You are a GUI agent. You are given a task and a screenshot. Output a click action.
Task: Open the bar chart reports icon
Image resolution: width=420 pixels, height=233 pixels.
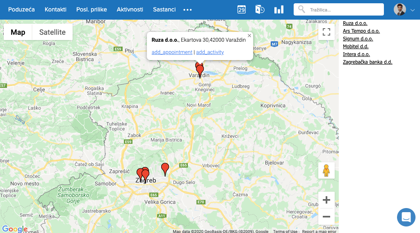[278, 10]
